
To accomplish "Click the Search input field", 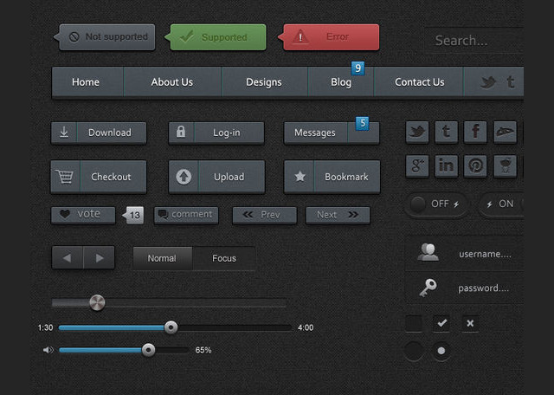I will [474, 41].
